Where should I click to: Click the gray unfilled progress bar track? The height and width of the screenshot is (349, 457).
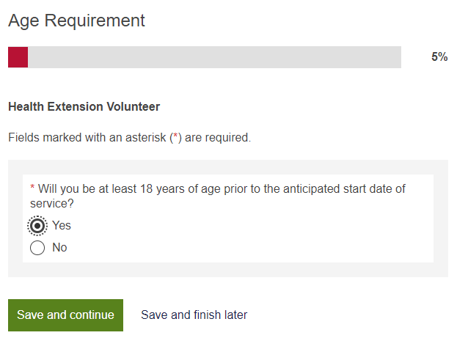click(x=214, y=57)
